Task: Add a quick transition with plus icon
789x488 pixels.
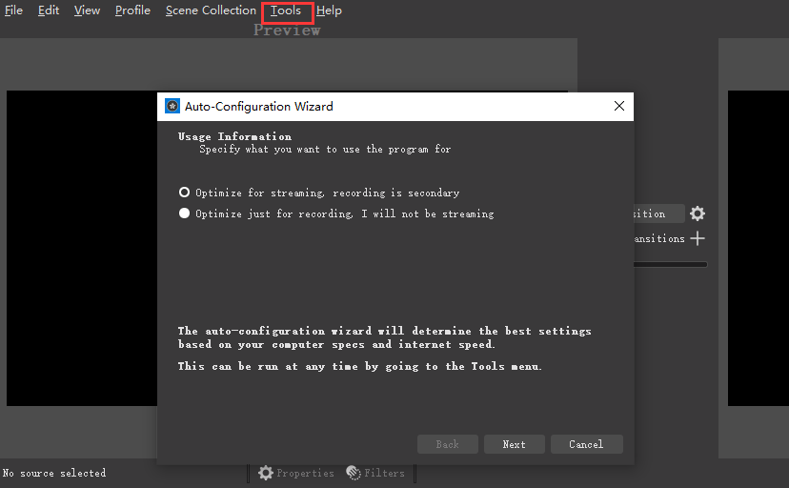Action: click(697, 238)
